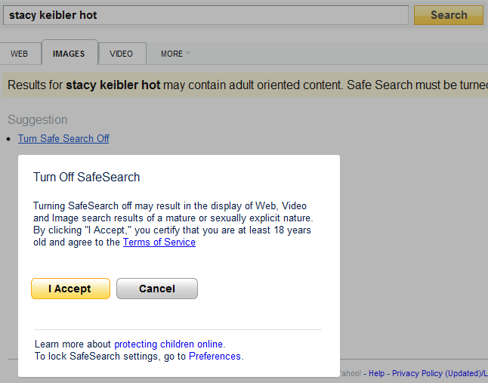
Task: Click the Suggestion heading text
Action: point(37,119)
